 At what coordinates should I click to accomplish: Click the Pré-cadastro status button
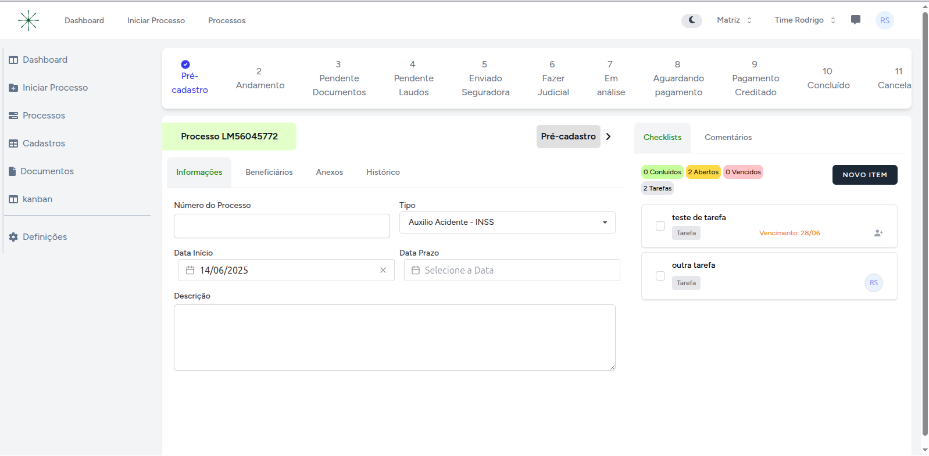click(569, 137)
